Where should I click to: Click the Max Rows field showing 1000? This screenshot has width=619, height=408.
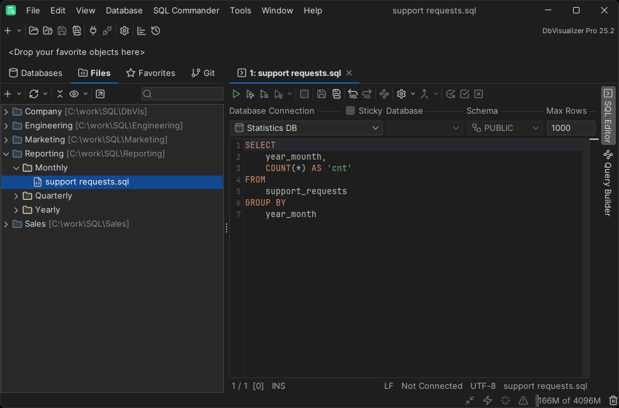pos(571,128)
